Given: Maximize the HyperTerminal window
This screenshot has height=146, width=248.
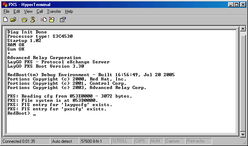Looking at the screenshot, I should coord(237,5).
